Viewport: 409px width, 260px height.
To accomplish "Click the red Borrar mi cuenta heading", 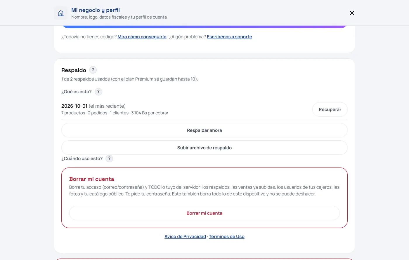I will click(x=92, y=179).
